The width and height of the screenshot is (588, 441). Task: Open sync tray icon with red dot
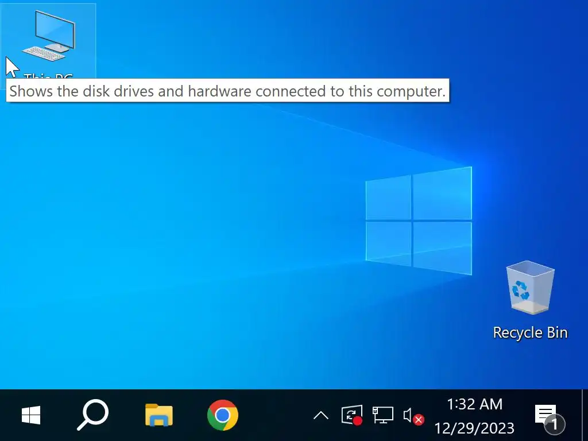coord(352,415)
